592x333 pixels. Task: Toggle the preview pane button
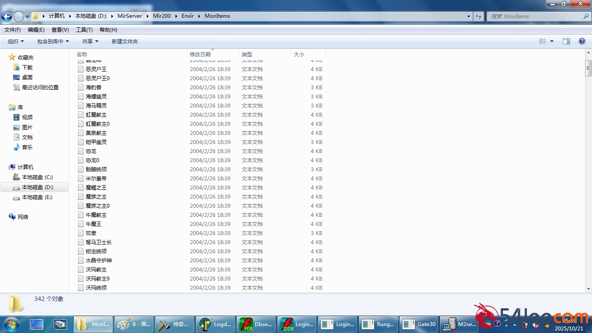tap(566, 41)
